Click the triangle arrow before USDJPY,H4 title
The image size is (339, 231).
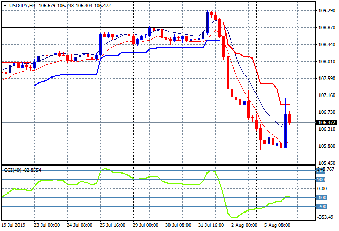5,6
